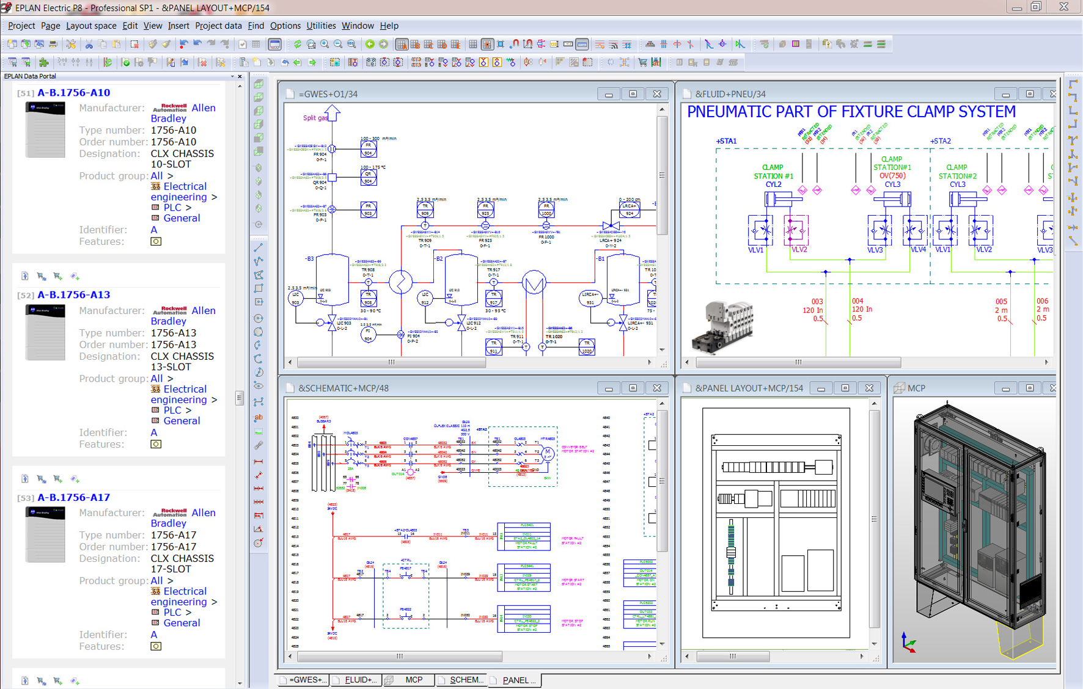Toggle the grid display in the toolbar
Viewport: 1083px width, 689px height.
pyautogui.click(x=472, y=44)
